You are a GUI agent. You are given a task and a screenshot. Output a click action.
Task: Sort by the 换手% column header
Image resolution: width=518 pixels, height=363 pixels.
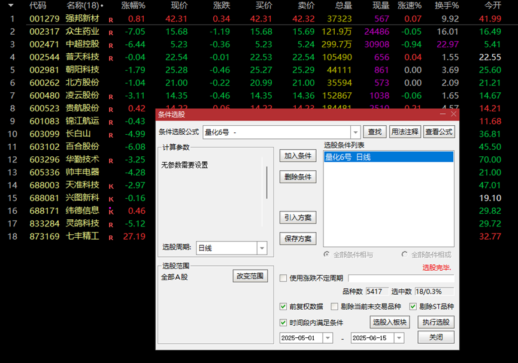[447, 5]
